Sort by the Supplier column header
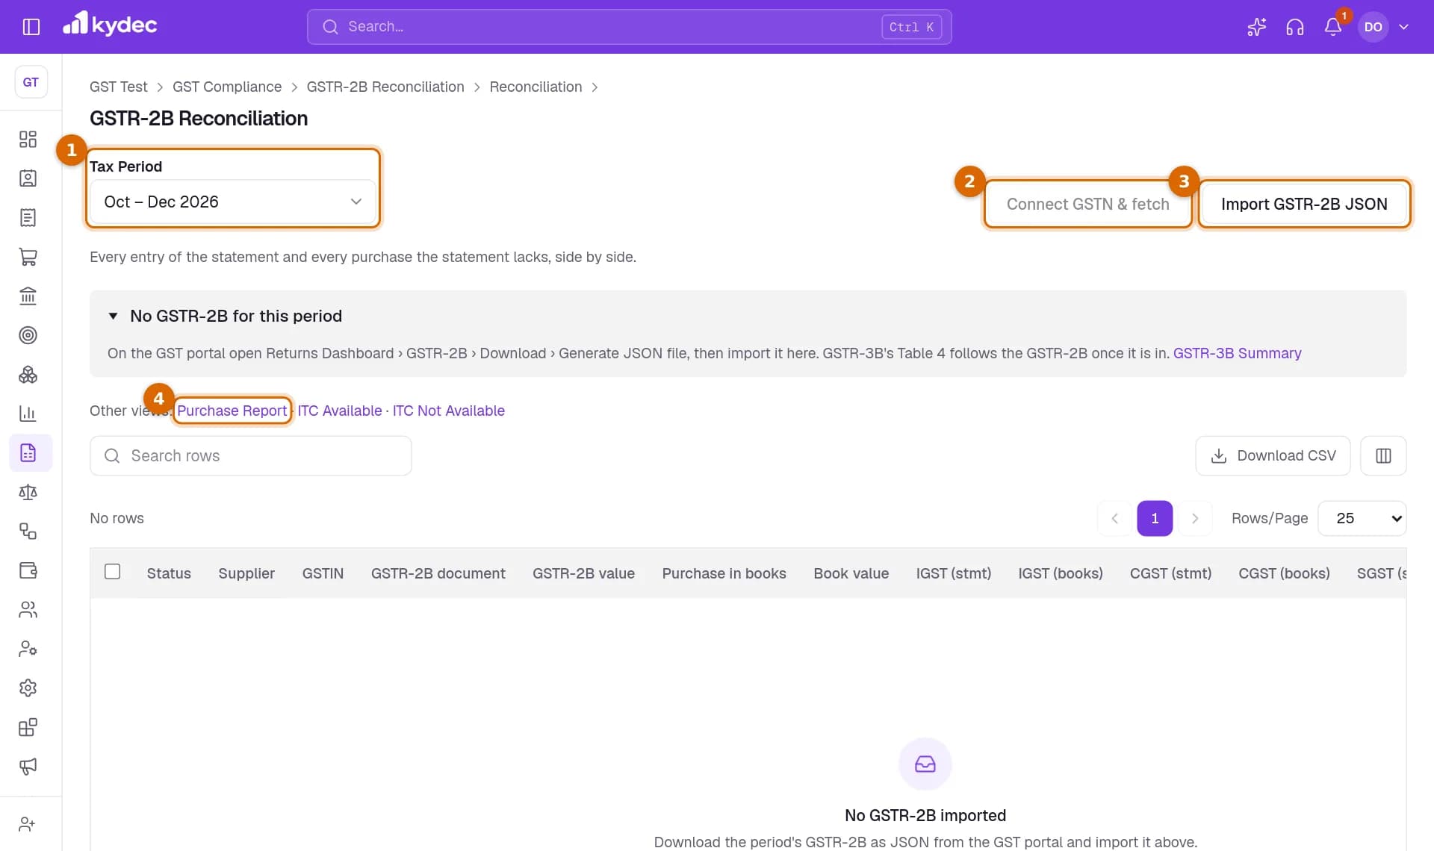The height and width of the screenshot is (851, 1434). (x=246, y=573)
